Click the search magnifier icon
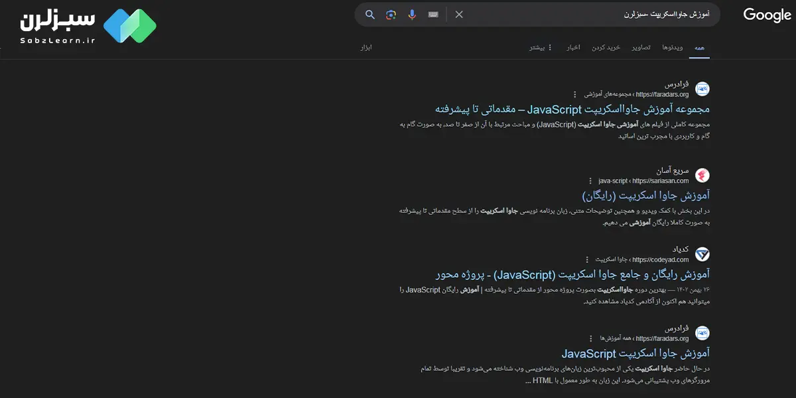Viewport: 796px width, 398px height. (x=369, y=13)
